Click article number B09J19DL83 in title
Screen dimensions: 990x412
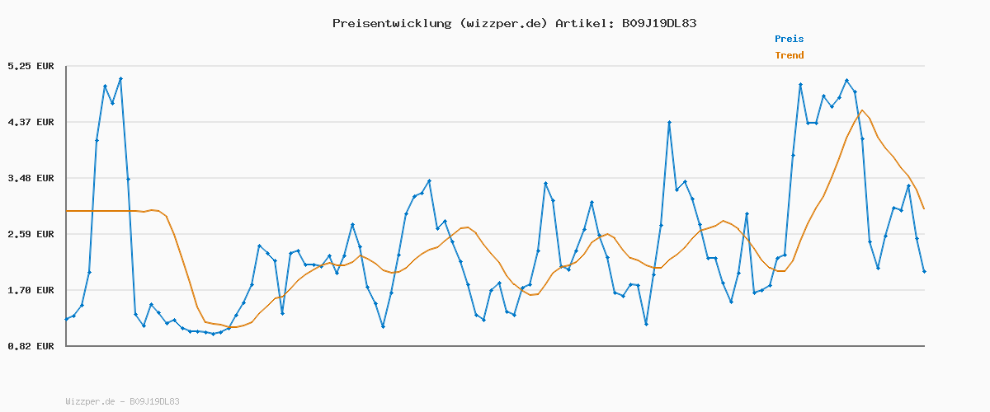point(658,23)
